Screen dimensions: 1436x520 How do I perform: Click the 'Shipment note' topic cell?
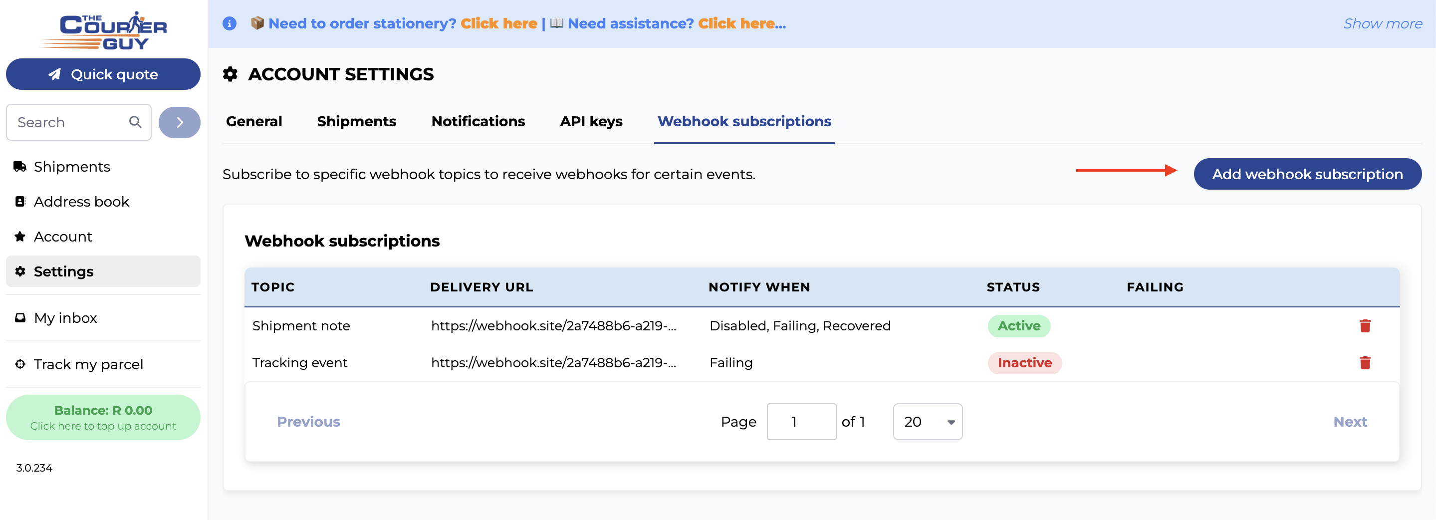point(301,326)
